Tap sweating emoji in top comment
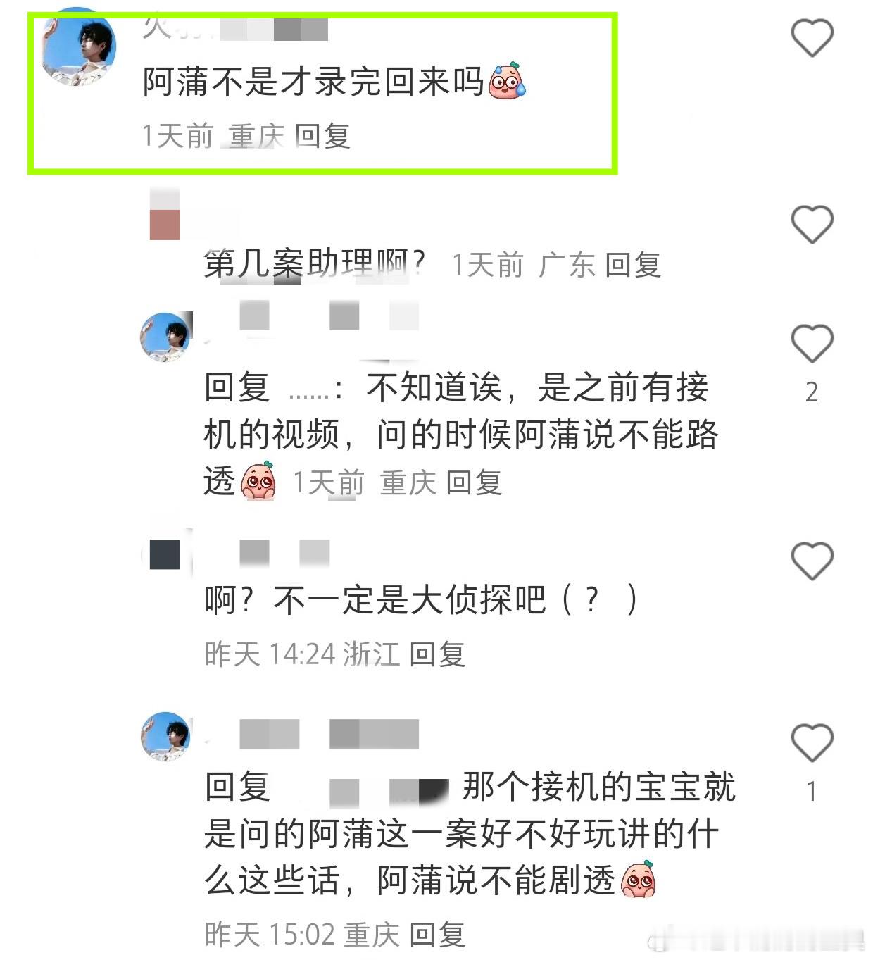 click(507, 80)
